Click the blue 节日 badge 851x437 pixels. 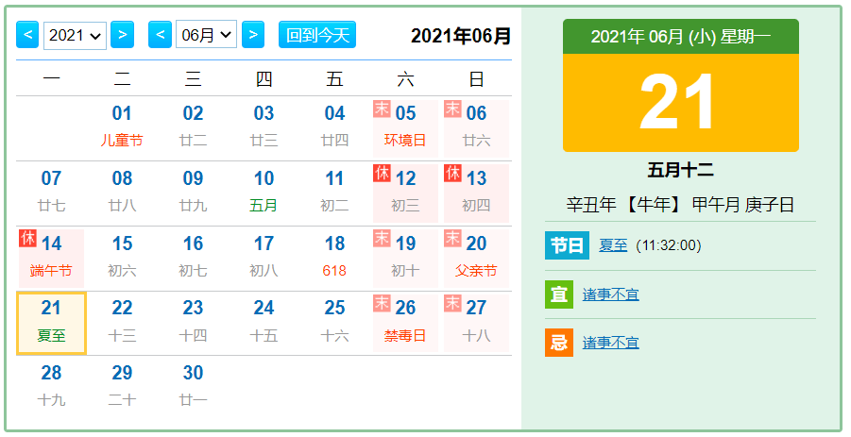[x=567, y=245]
